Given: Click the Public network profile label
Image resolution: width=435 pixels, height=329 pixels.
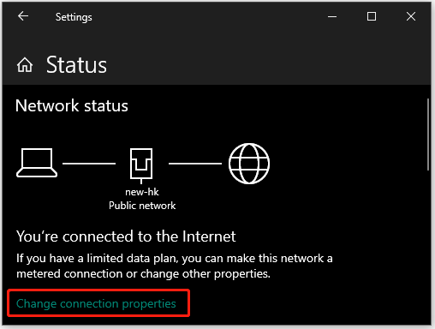Looking at the screenshot, I should (142, 206).
